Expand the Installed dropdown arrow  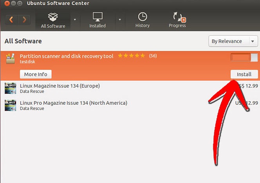[120, 20]
